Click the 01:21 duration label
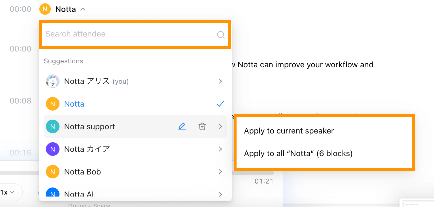Image resolution: width=434 pixels, height=207 pixels. tap(264, 182)
